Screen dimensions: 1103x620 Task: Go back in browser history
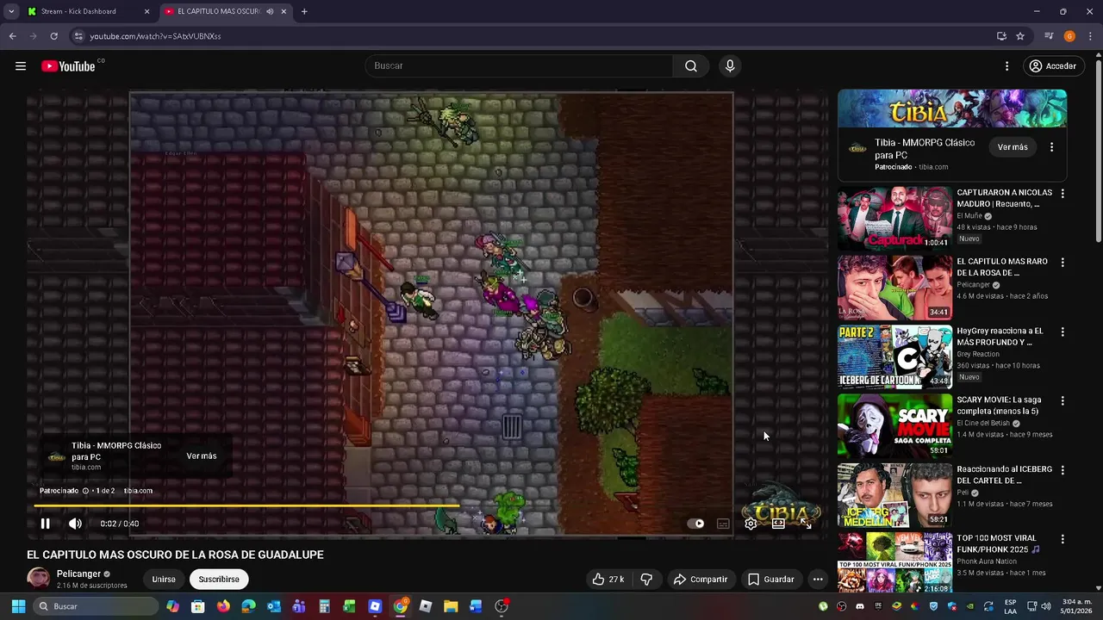click(x=12, y=36)
